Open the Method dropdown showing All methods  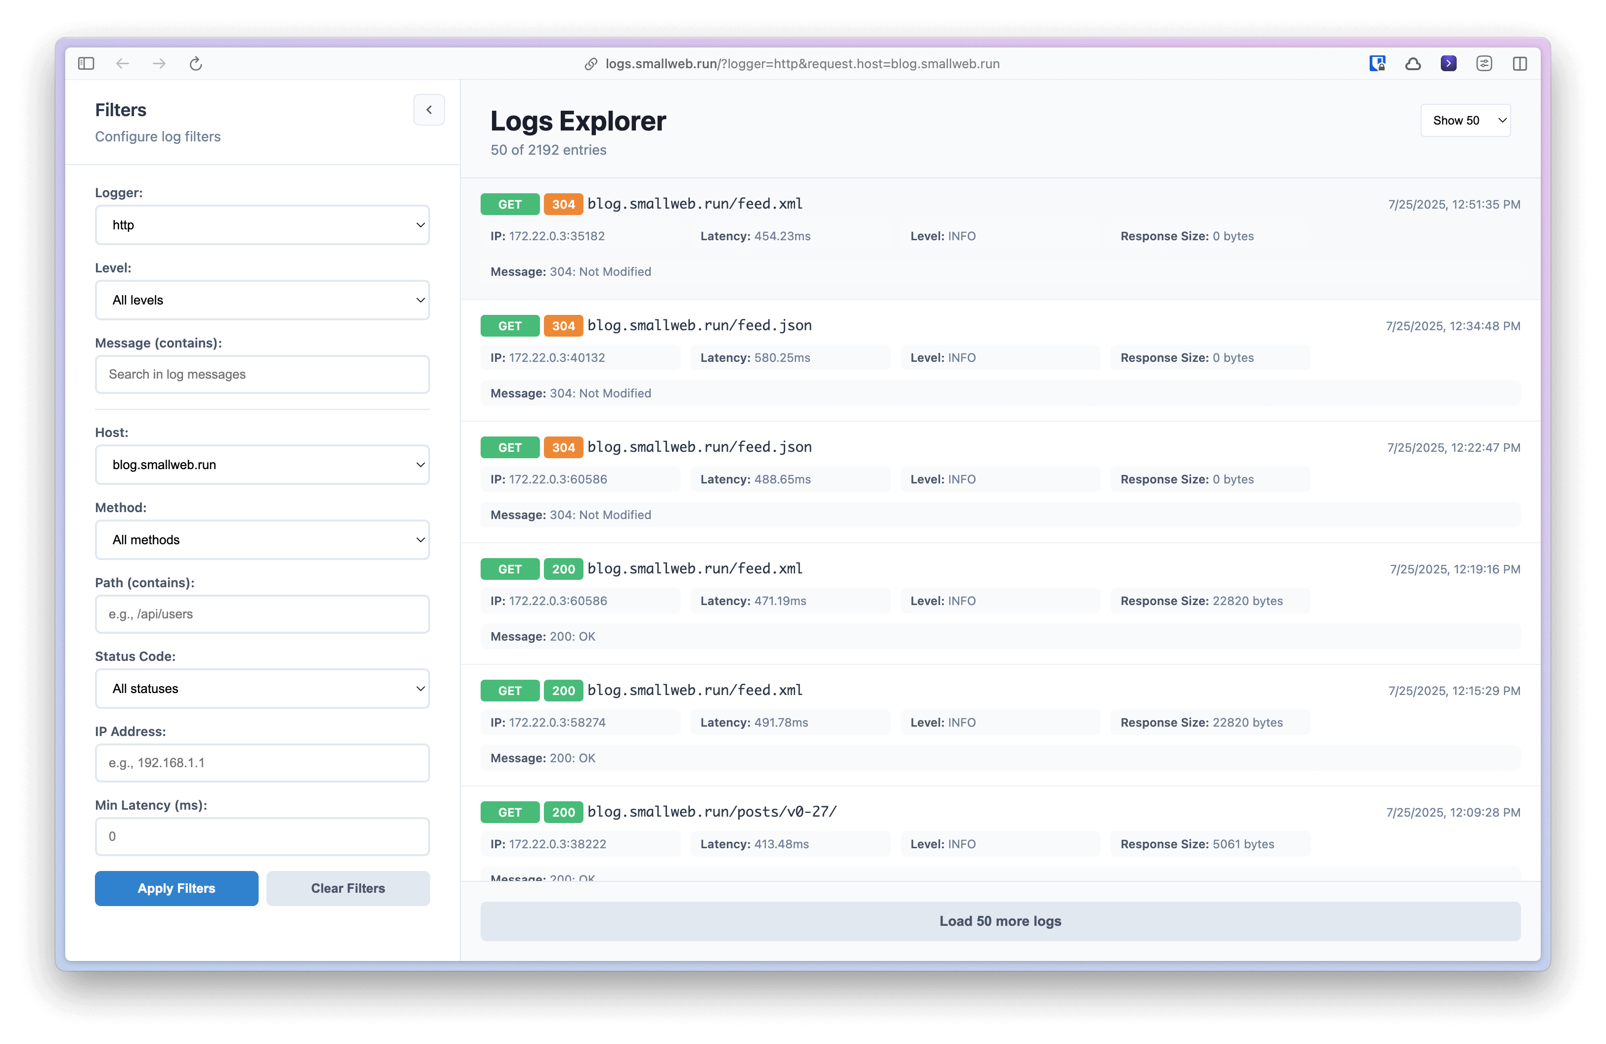pos(262,539)
